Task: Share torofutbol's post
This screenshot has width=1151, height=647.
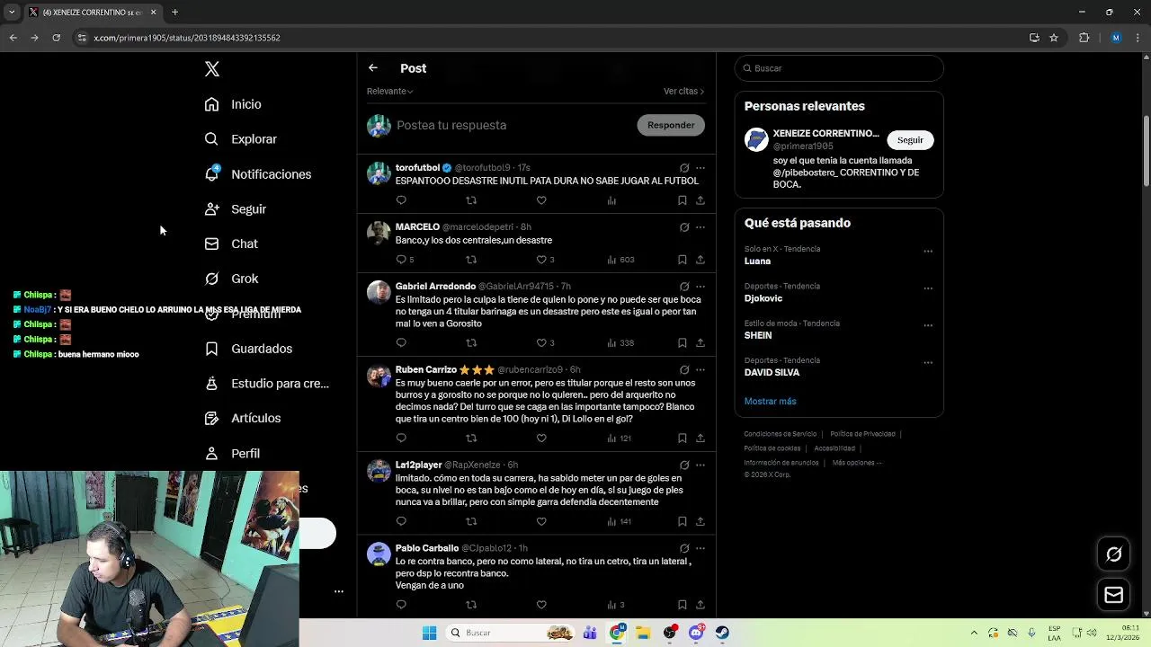Action: tap(700, 200)
